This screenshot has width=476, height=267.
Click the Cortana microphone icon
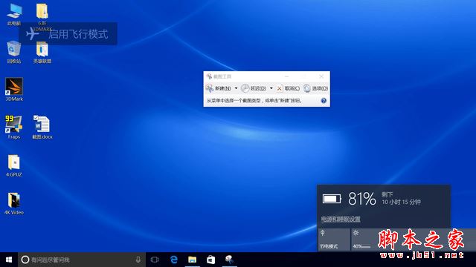coord(138,260)
